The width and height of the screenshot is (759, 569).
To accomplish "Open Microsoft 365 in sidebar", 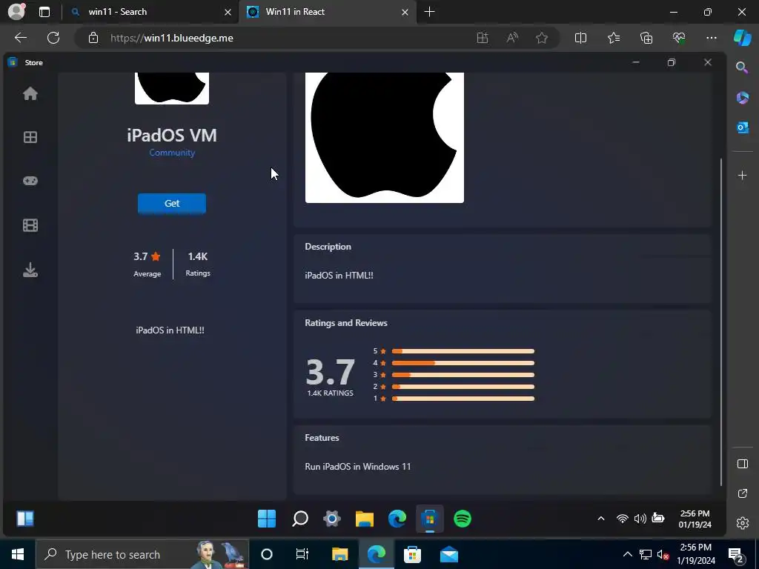I will (x=742, y=98).
